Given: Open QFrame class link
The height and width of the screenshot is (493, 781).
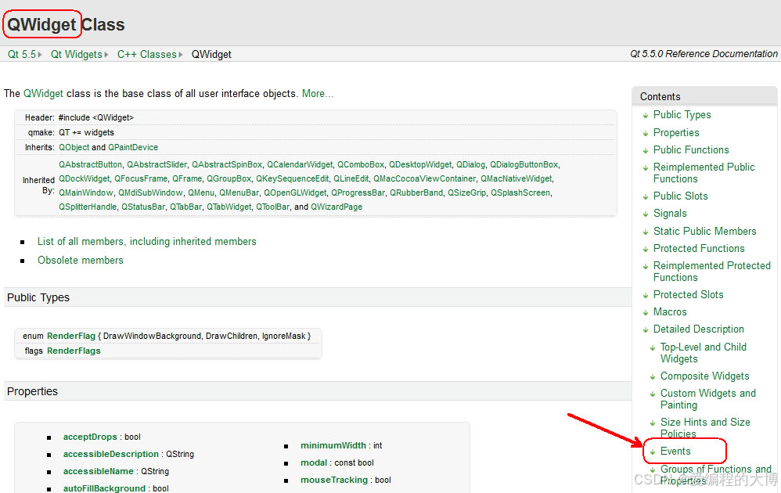Looking at the screenshot, I should pyautogui.click(x=187, y=178).
